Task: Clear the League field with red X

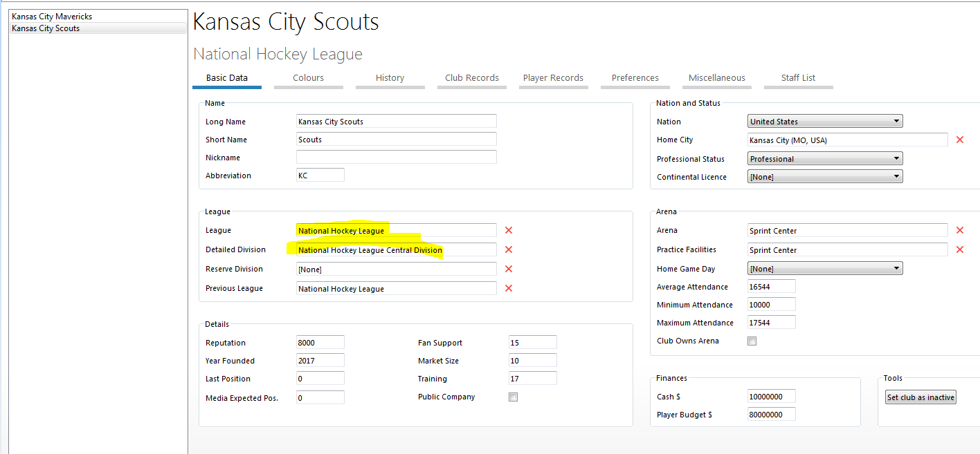Action: tap(509, 230)
